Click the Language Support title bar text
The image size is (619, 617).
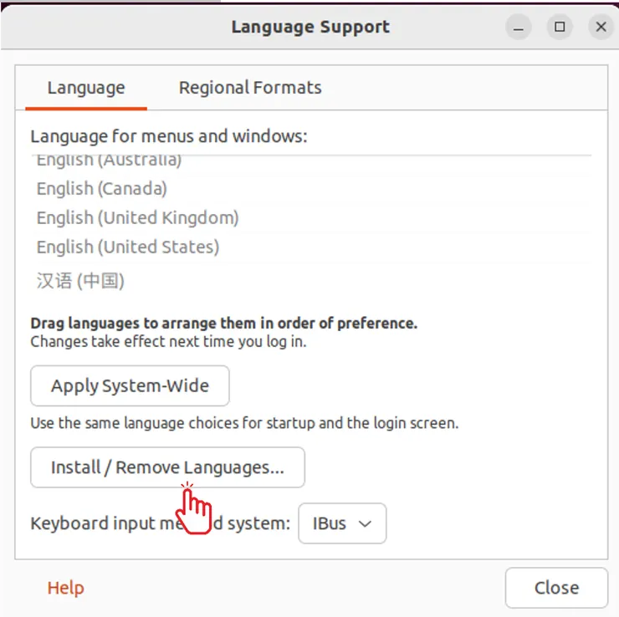click(310, 27)
